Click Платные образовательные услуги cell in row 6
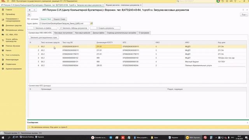Viewport: 249px width, 140px height. point(201,65)
